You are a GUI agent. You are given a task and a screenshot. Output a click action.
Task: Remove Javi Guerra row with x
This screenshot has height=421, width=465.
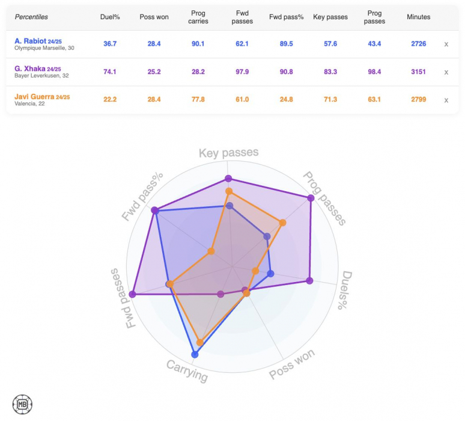click(446, 100)
